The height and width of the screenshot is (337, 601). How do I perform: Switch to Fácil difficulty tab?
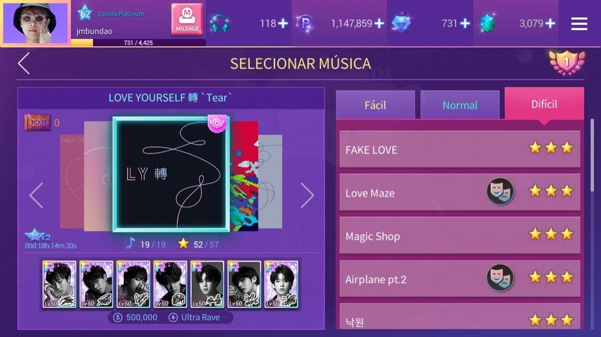(375, 105)
